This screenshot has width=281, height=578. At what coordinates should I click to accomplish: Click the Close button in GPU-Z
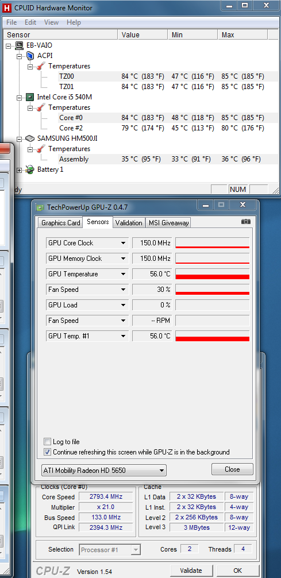232,469
